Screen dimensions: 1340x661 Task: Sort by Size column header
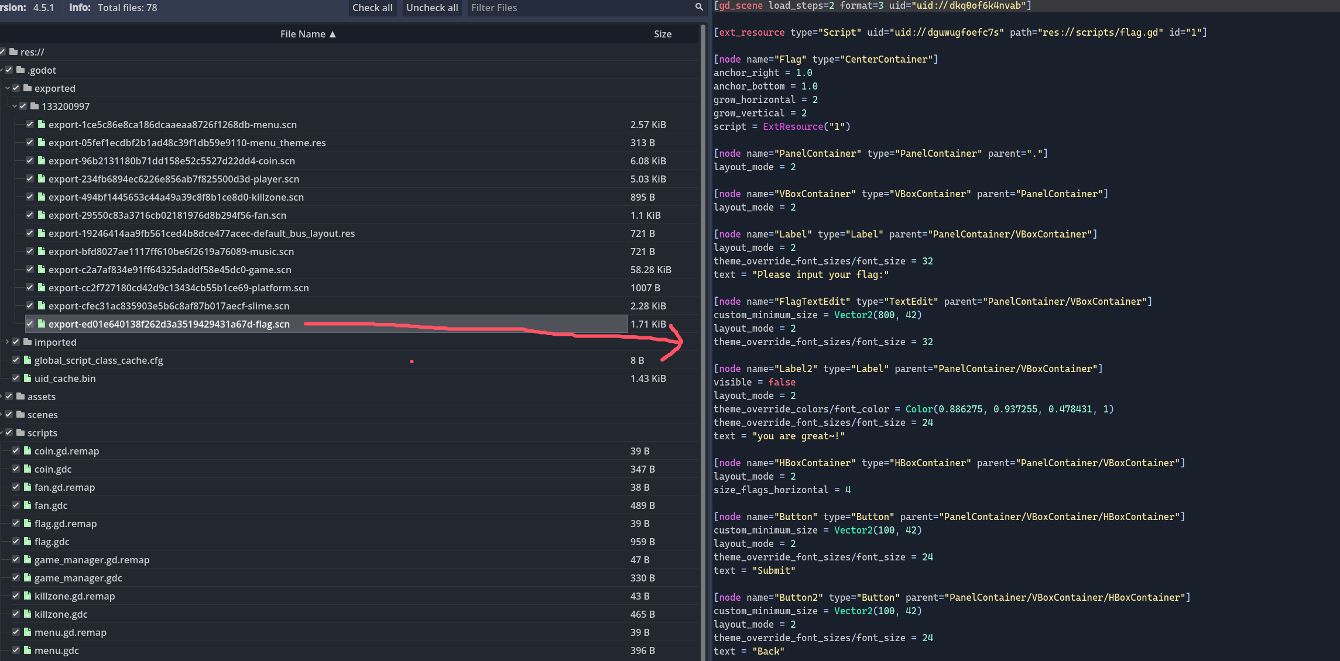662,34
